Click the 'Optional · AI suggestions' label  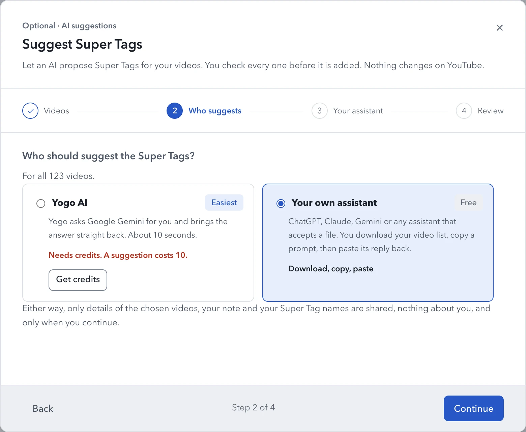69,26
